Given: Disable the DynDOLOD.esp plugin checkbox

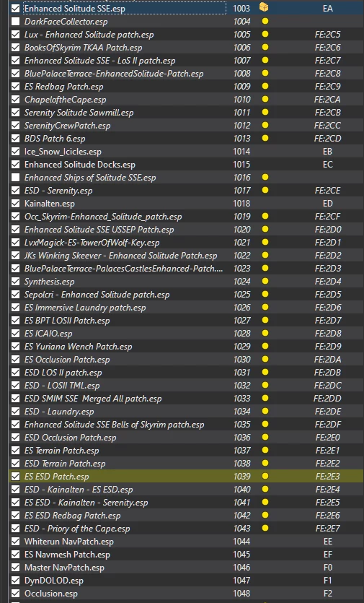Looking at the screenshot, I should pyautogui.click(x=15, y=581).
